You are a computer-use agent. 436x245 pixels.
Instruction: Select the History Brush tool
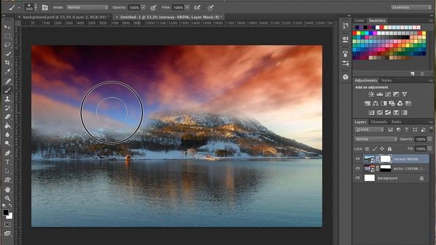(7, 108)
